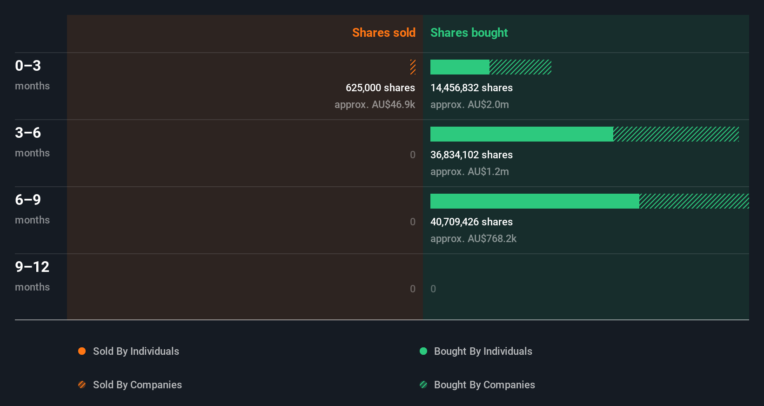This screenshot has width=764, height=406.
Task: Click the hatched green bar for 3–6 months
Action: [x=676, y=134]
